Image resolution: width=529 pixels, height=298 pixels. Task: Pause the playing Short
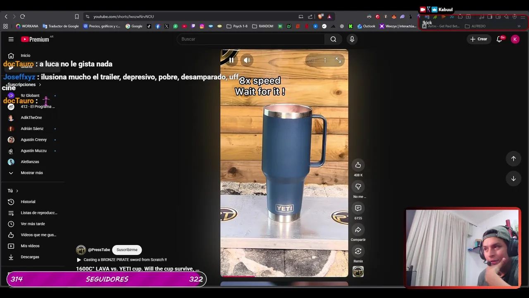[231, 60]
